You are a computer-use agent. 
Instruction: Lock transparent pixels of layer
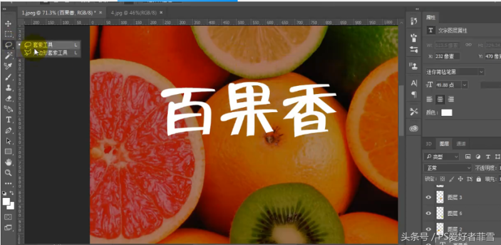coord(442,179)
